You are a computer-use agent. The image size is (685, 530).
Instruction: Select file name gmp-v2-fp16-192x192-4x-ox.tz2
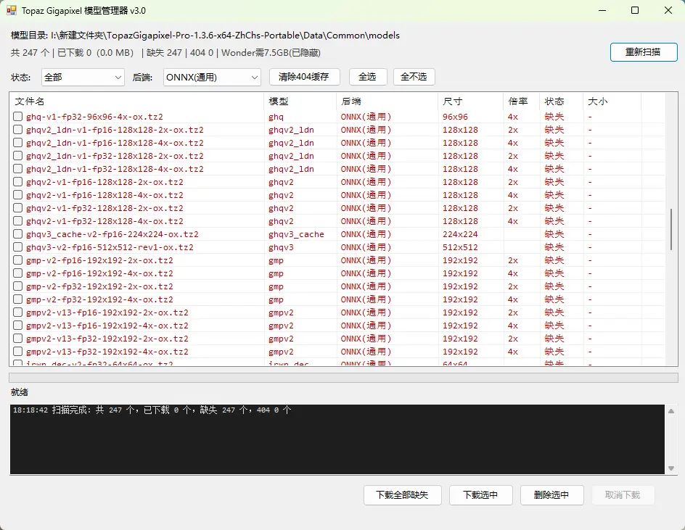click(x=99, y=273)
